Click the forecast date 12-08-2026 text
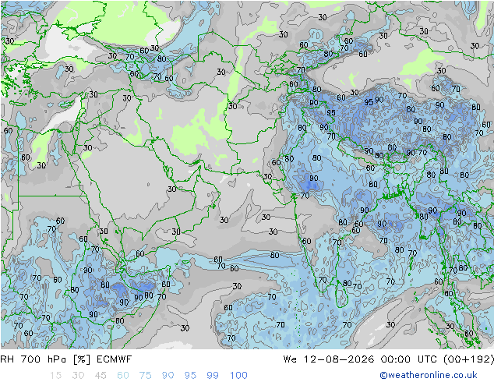The height and width of the screenshot is (382, 494). click(339, 359)
